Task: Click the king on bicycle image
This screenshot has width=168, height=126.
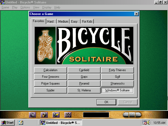Action: pos(45,45)
